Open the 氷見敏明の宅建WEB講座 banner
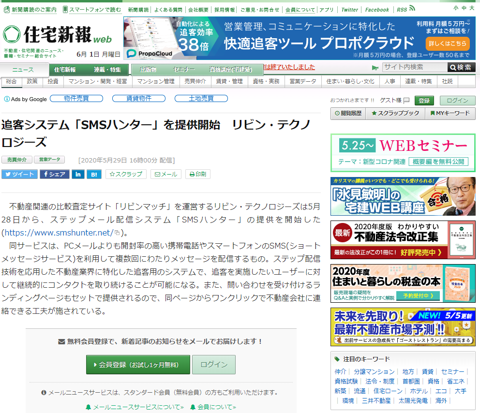Image resolution: width=480 pixels, height=413 pixels. (403, 196)
